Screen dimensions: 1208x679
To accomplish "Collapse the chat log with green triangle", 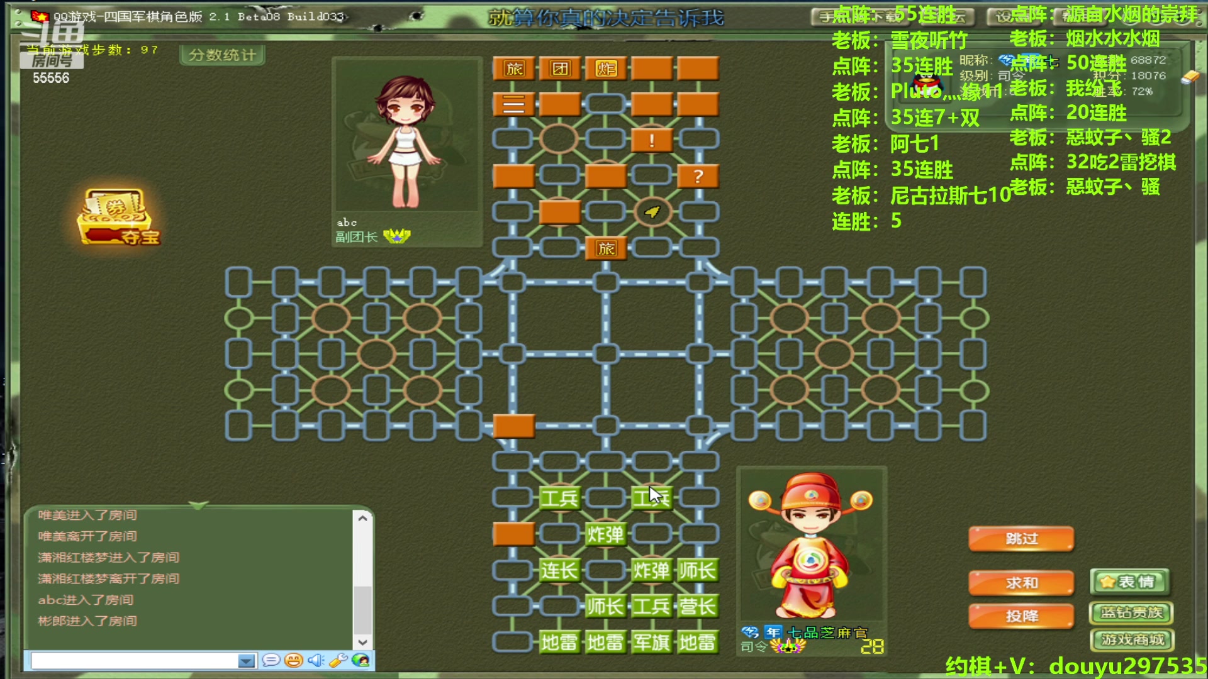I will 198,505.
